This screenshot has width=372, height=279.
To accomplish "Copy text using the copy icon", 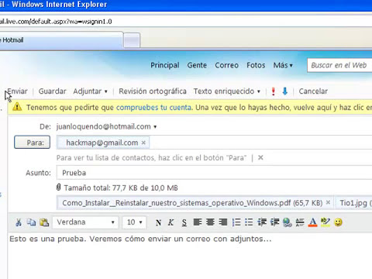I will (x=31, y=222).
